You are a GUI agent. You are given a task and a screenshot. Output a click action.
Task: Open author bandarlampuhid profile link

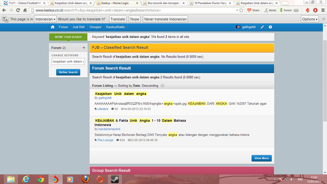(109, 129)
